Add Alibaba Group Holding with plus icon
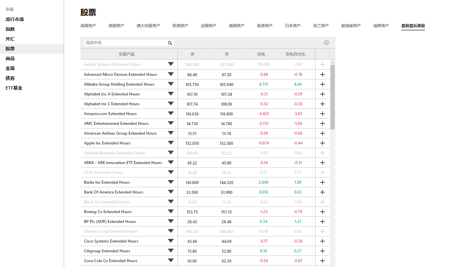 (322, 84)
